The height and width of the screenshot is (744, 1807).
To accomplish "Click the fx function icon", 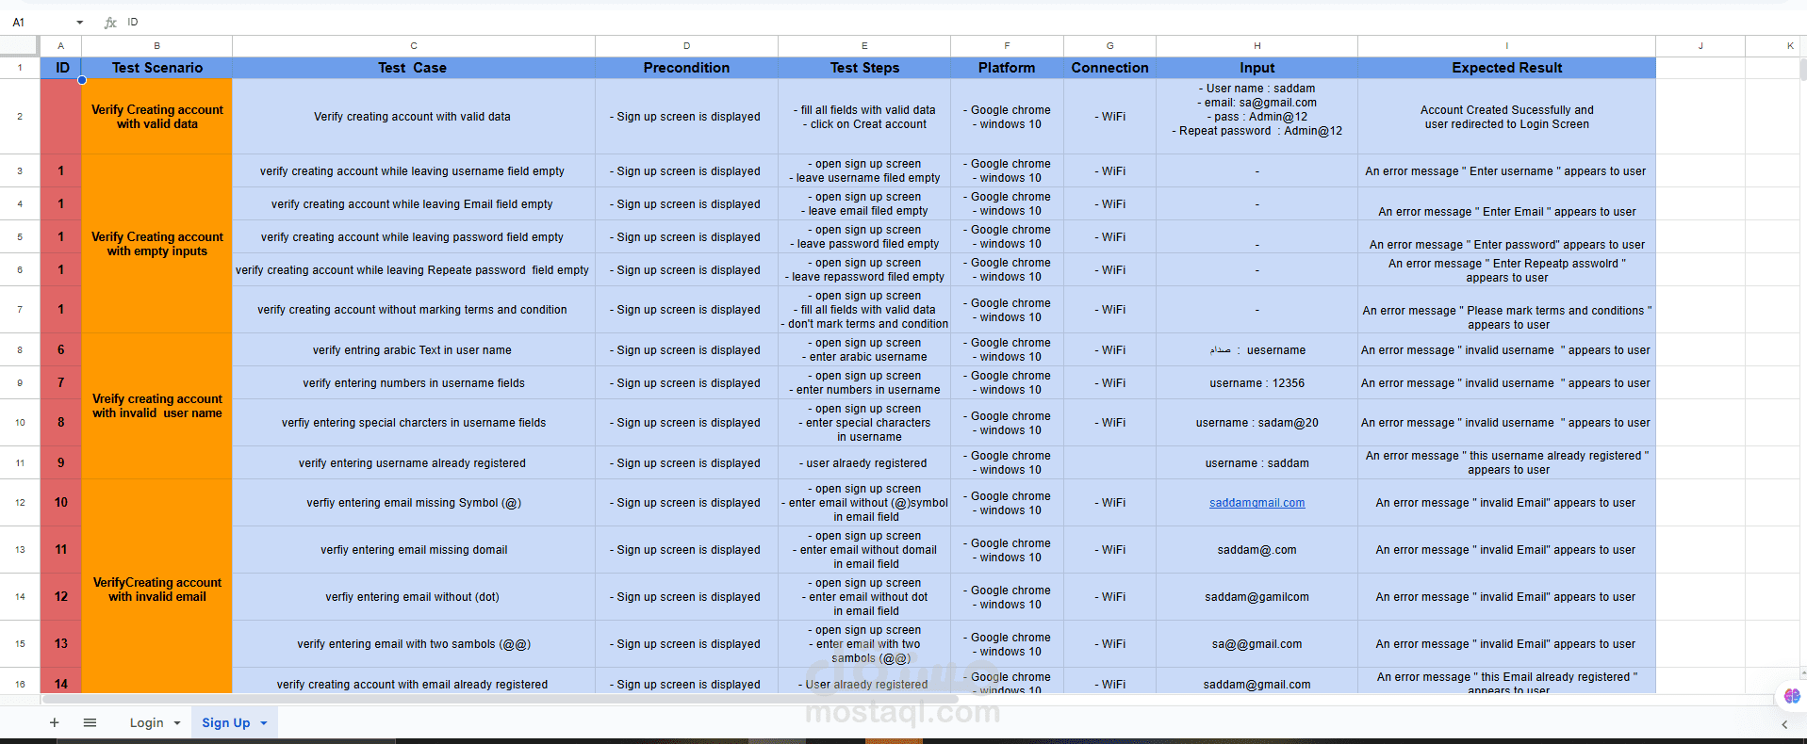I will point(110,22).
